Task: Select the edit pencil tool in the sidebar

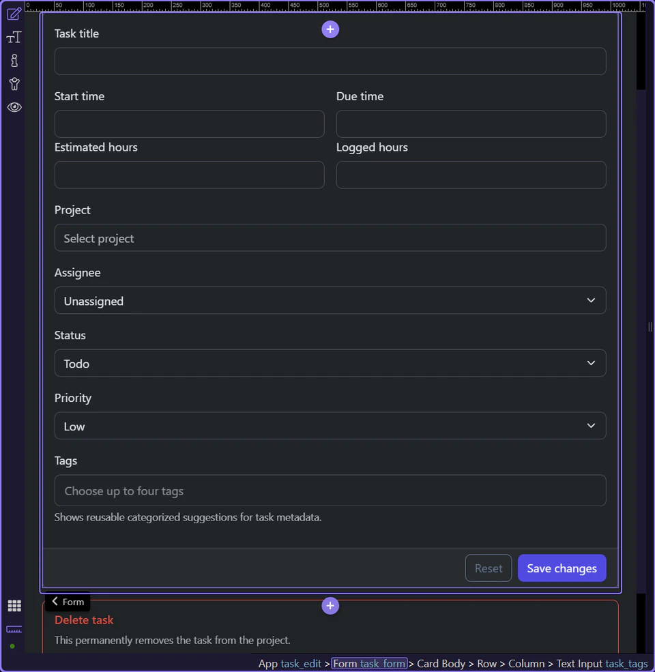Action: tap(14, 14)
